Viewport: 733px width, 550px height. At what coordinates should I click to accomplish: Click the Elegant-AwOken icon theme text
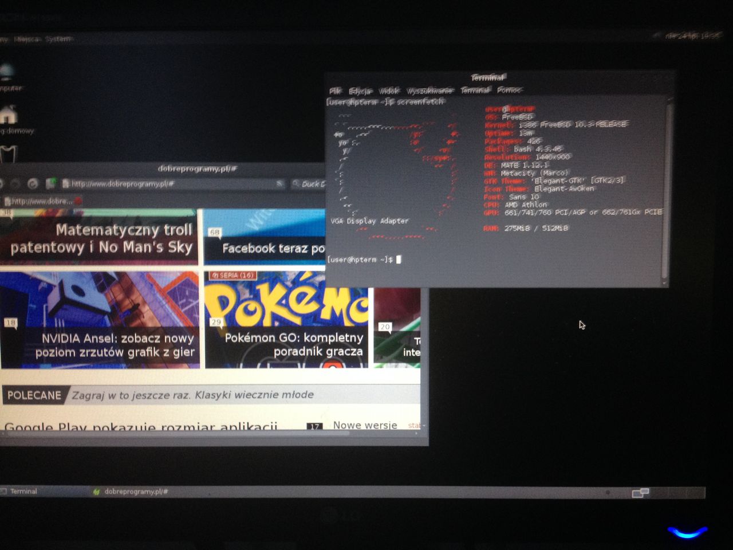coord(564,188)
